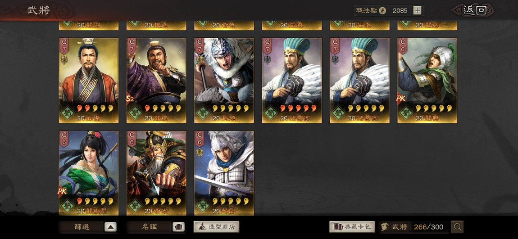
Task: Open the 典藏卡包 card pack
Action: coord(352,227)
